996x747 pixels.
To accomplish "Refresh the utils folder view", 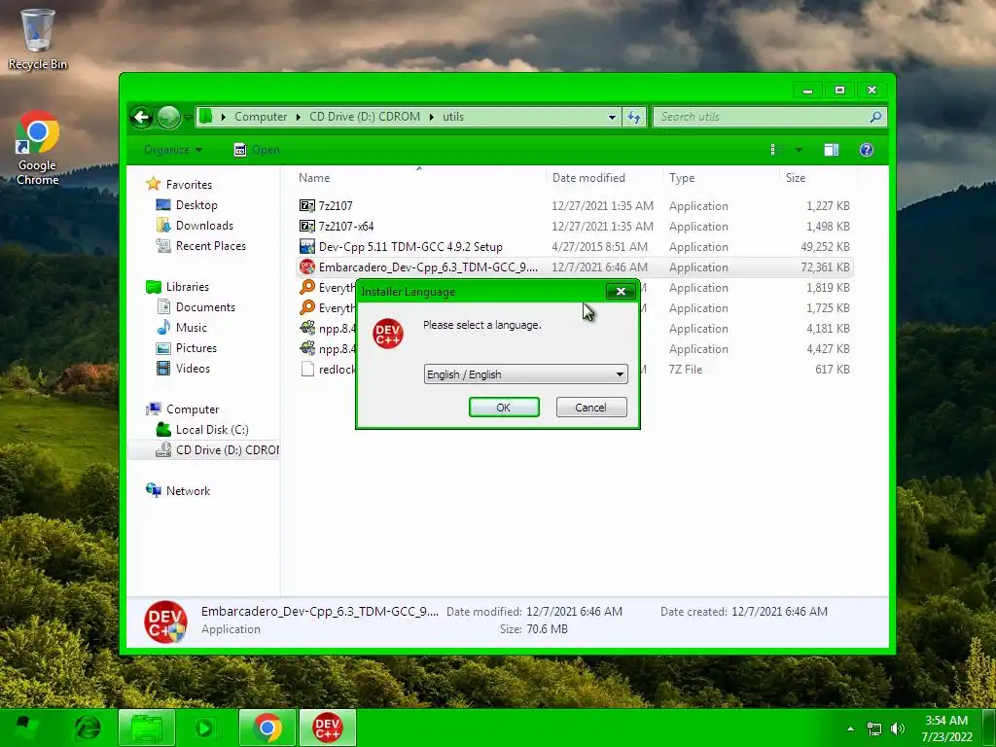I will pos(634,117).
